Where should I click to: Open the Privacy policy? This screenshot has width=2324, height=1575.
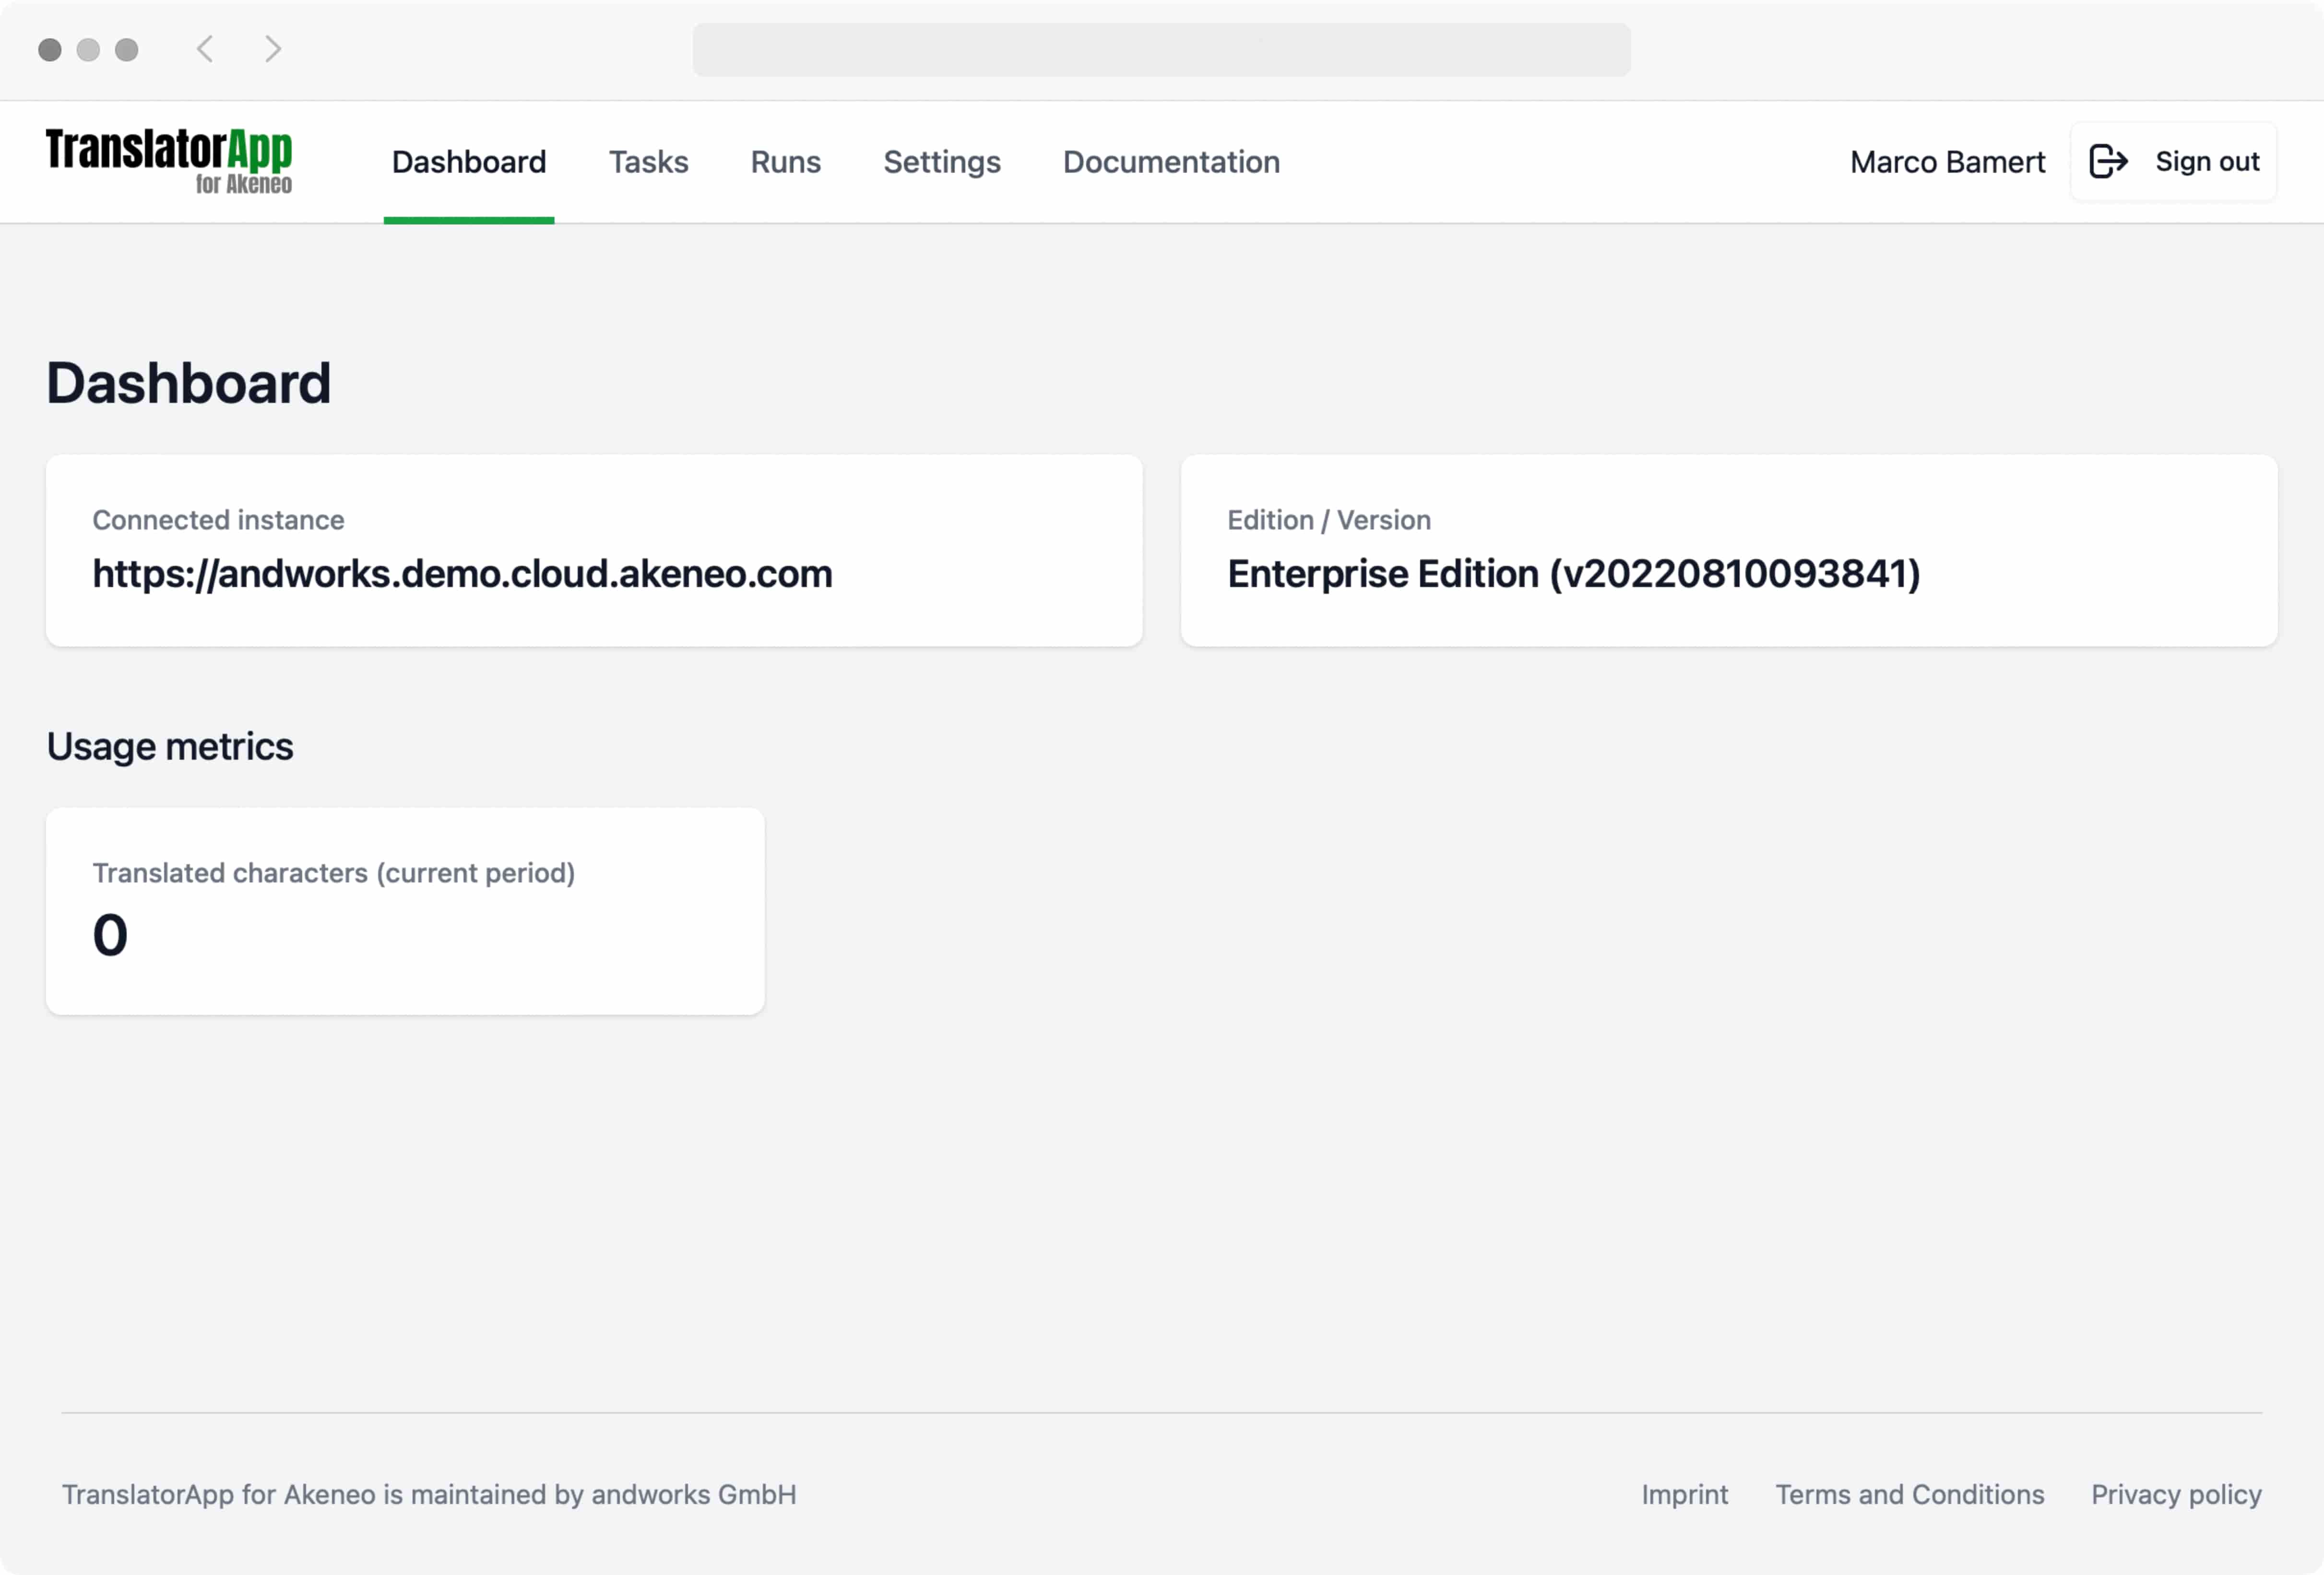(2176, 1494)
